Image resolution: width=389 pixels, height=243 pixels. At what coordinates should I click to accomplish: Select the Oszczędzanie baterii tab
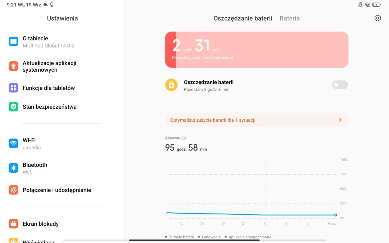(x=243, y=18)
